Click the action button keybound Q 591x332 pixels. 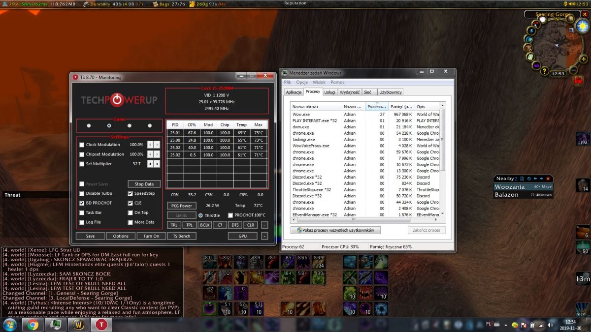click(x=226, y=277)
